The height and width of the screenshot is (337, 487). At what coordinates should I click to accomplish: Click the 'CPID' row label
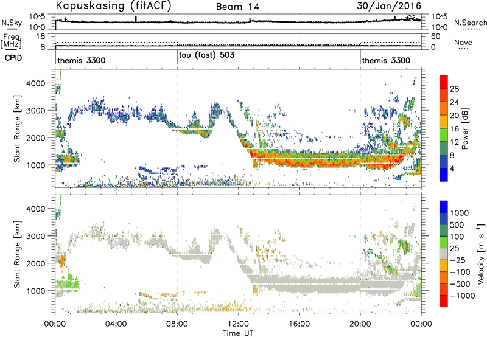click(13, 58)
